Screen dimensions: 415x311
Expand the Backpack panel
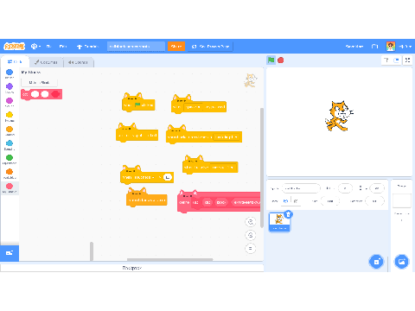[132, 268]
